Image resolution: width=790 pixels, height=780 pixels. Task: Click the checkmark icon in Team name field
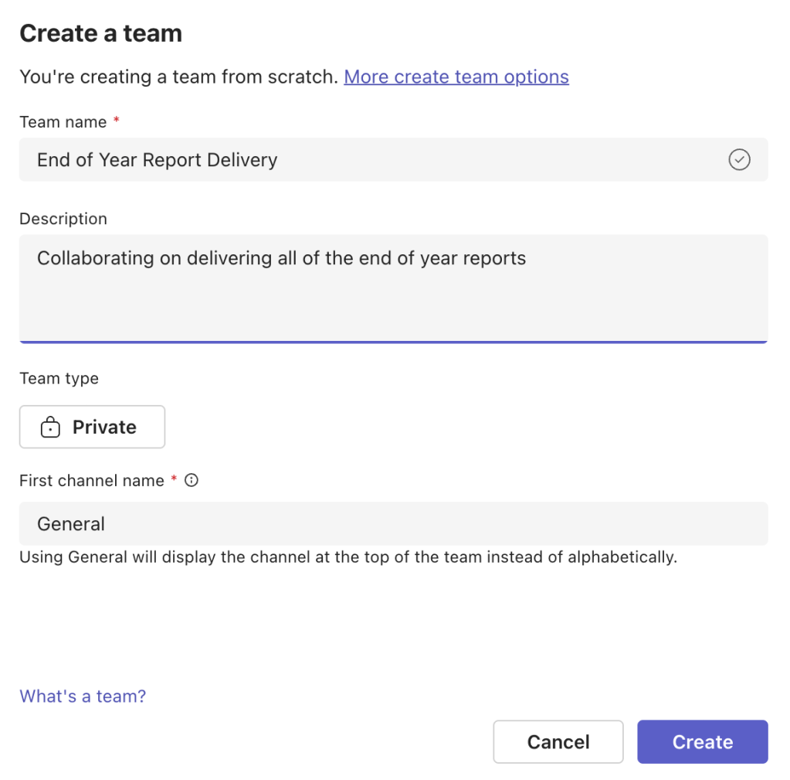tap(739, 160)
